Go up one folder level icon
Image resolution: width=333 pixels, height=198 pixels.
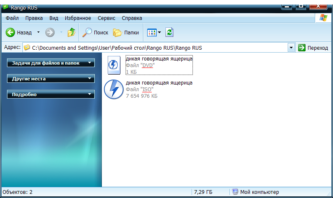click(x=72, y=32)
